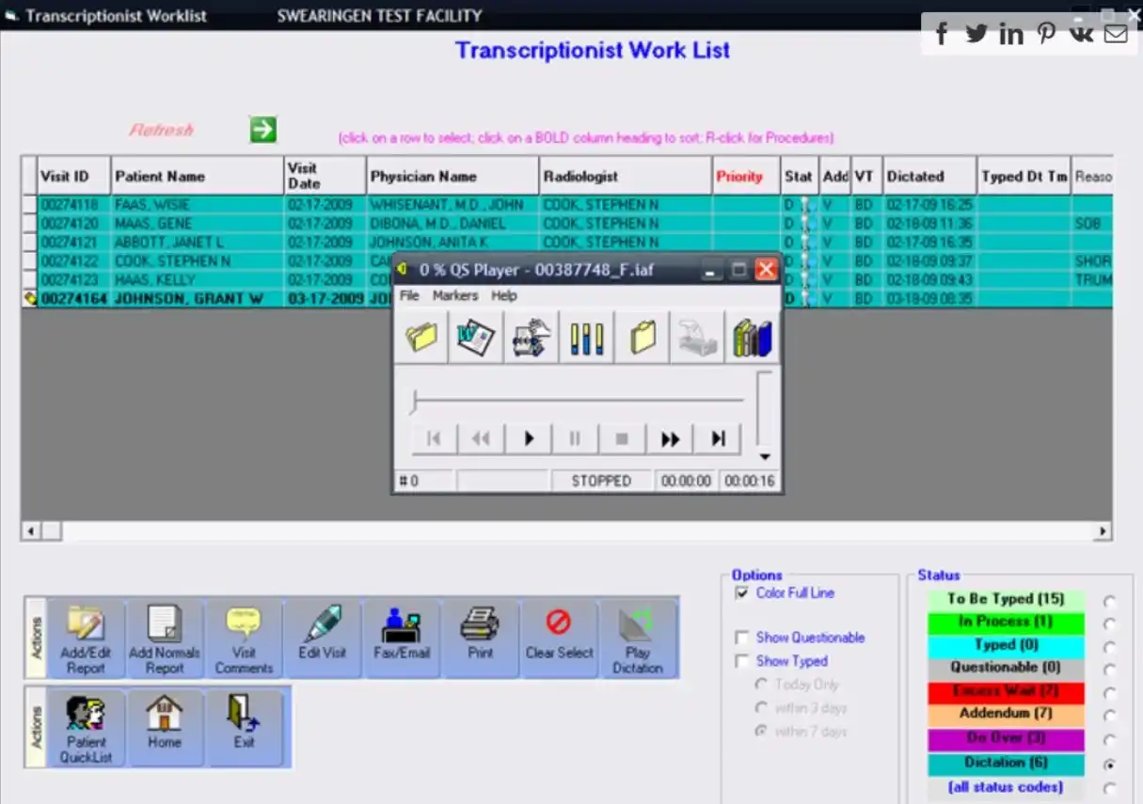Image resolution: width=1143 pixels, height=804 pixels.
Task: Click the Word document icon in QS Player
Action: pyautogui.click(x=476, y=337)
